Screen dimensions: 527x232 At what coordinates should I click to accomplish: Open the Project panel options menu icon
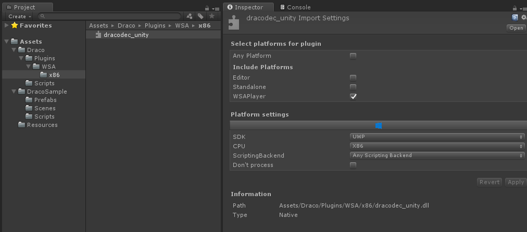click(216, 9)
